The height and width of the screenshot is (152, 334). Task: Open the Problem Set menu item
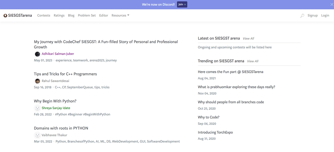pyautogui.click(x=87, y=16)
